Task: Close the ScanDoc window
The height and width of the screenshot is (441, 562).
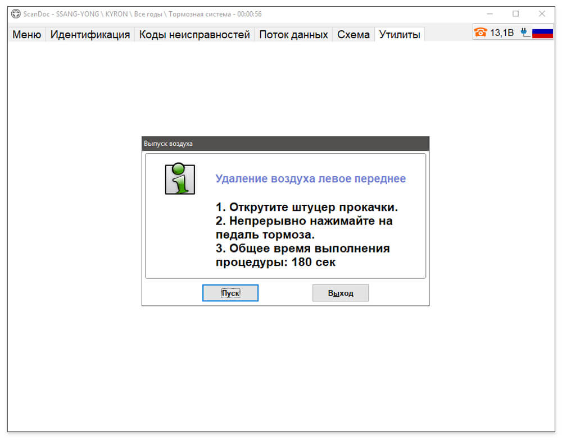Action: pos(542,14)
